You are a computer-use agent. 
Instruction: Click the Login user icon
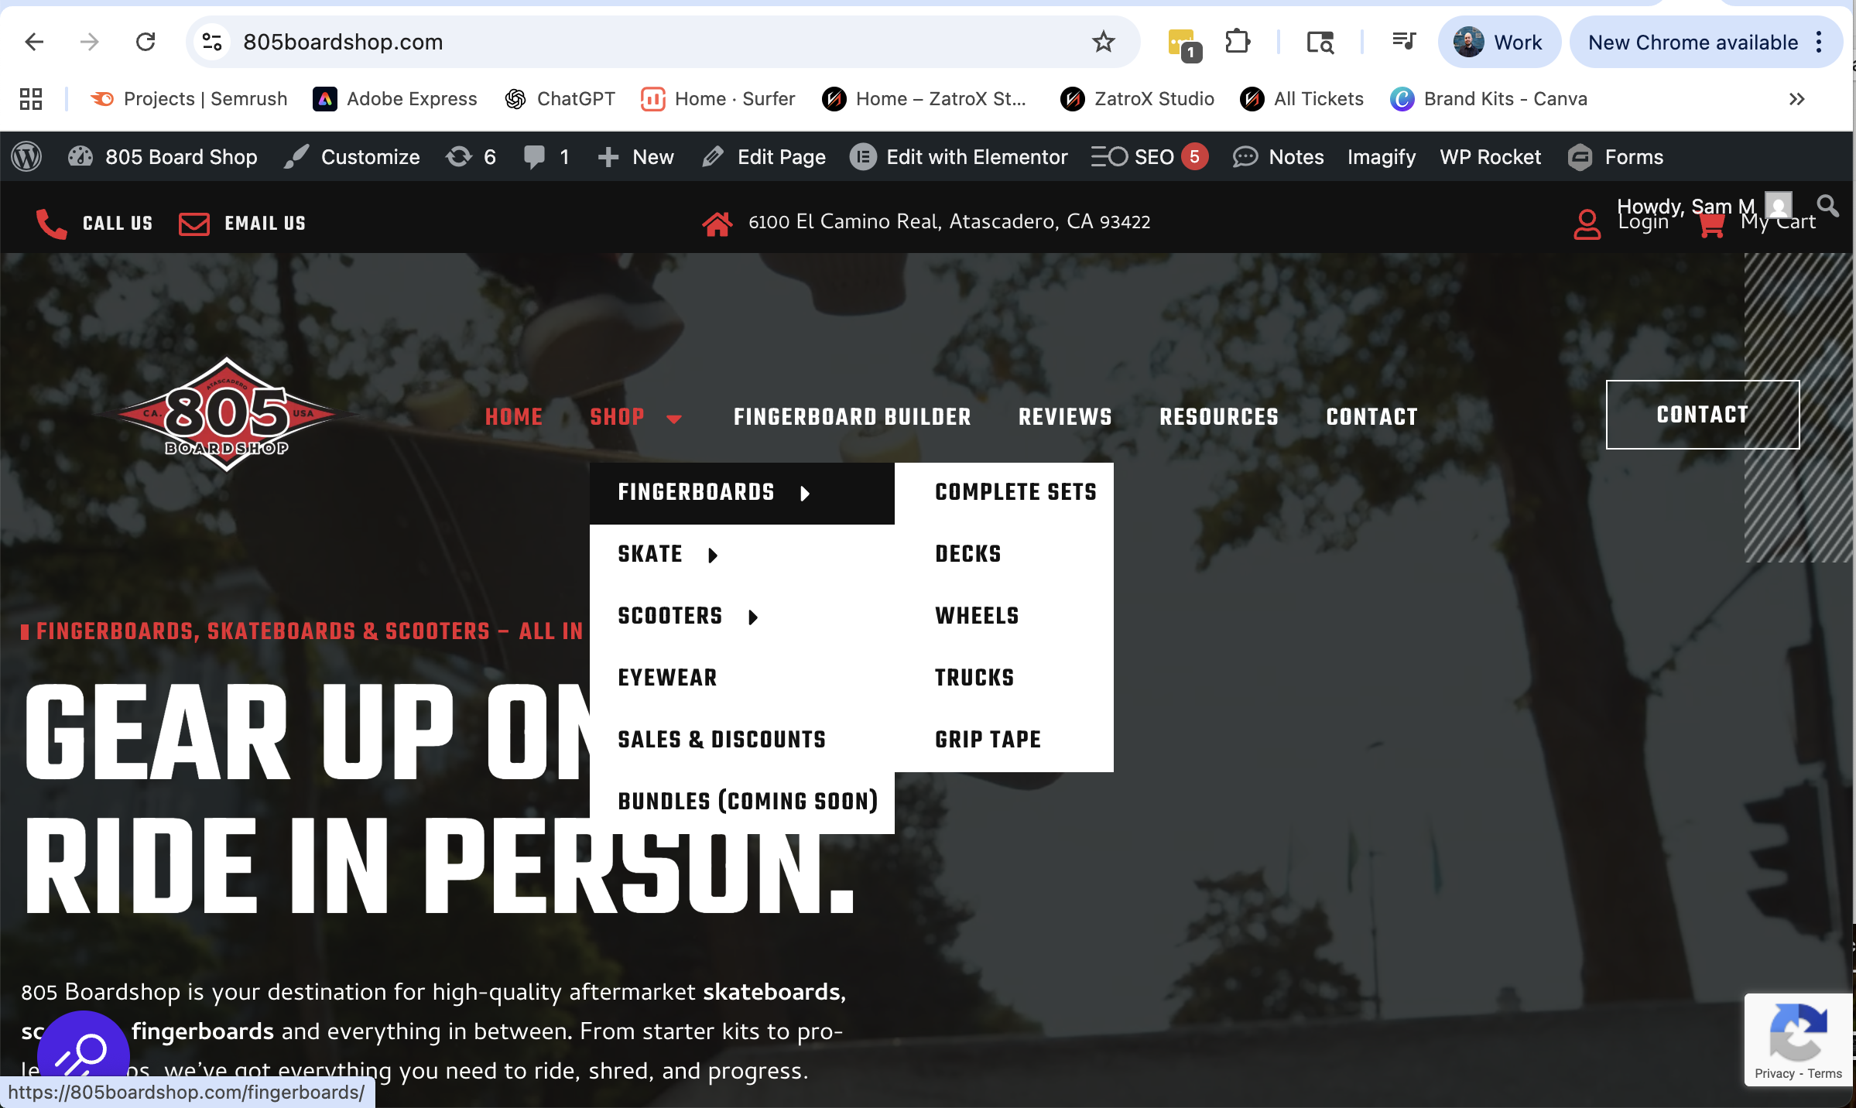coord(1587,224)
